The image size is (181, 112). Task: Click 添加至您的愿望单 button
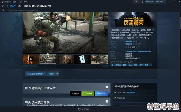click(x=36, y=73)
